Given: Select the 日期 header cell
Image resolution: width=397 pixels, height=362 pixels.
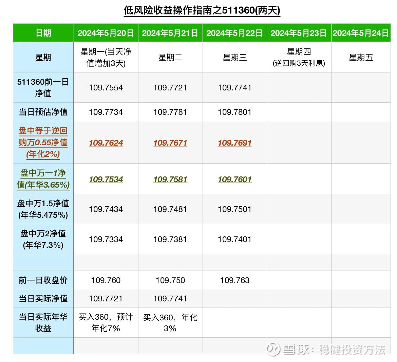Looking at the screenshot, I should [43, 33].
